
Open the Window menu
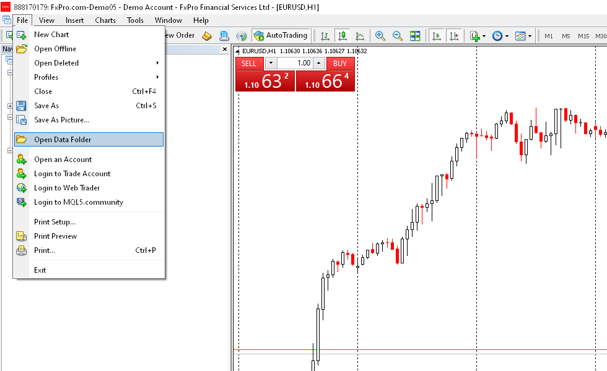click(x=168, y=20)
